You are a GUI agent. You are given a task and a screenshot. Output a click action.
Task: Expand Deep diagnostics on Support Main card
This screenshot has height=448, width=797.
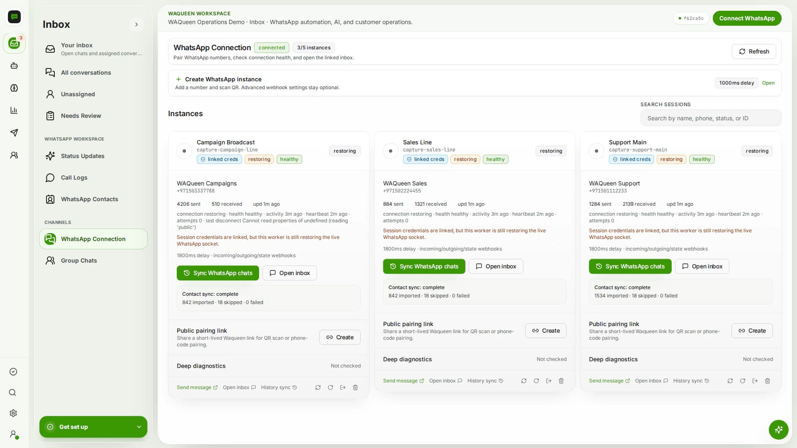(x=681, y=359)
